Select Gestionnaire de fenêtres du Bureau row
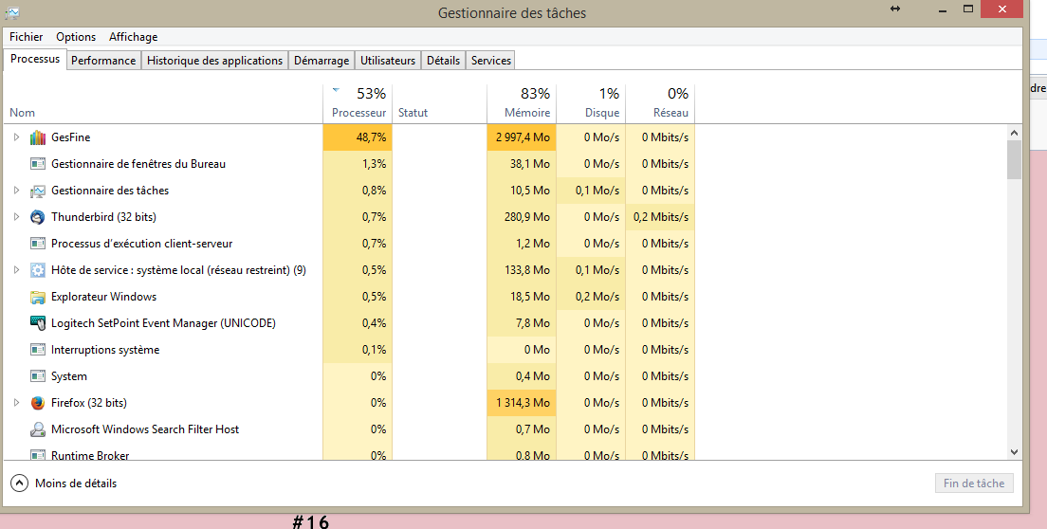Screen dimensions: 1047x529 click(349, 164)
